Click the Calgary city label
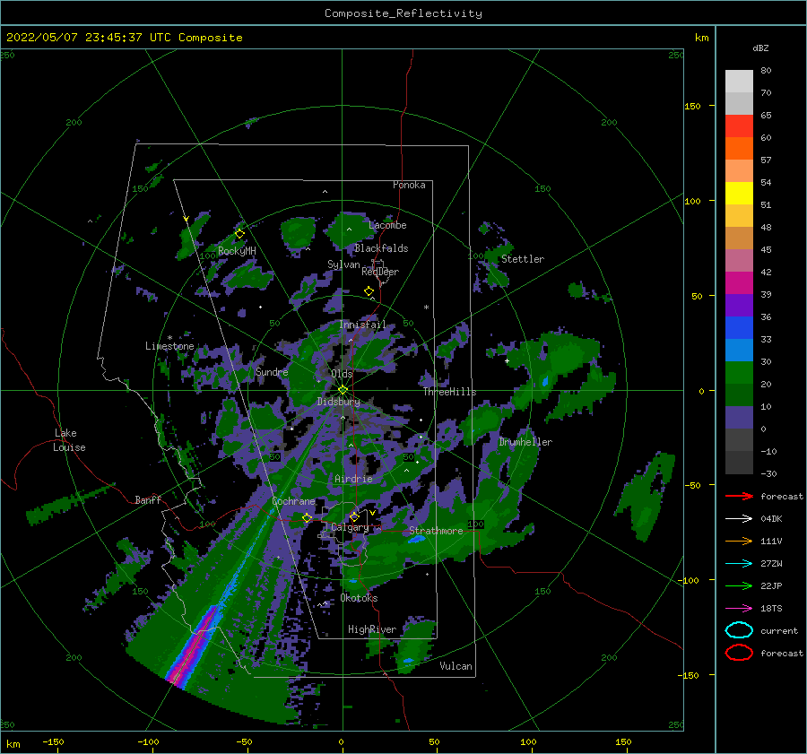This screenshot has width=807, height=754. (x=350, y=527)
